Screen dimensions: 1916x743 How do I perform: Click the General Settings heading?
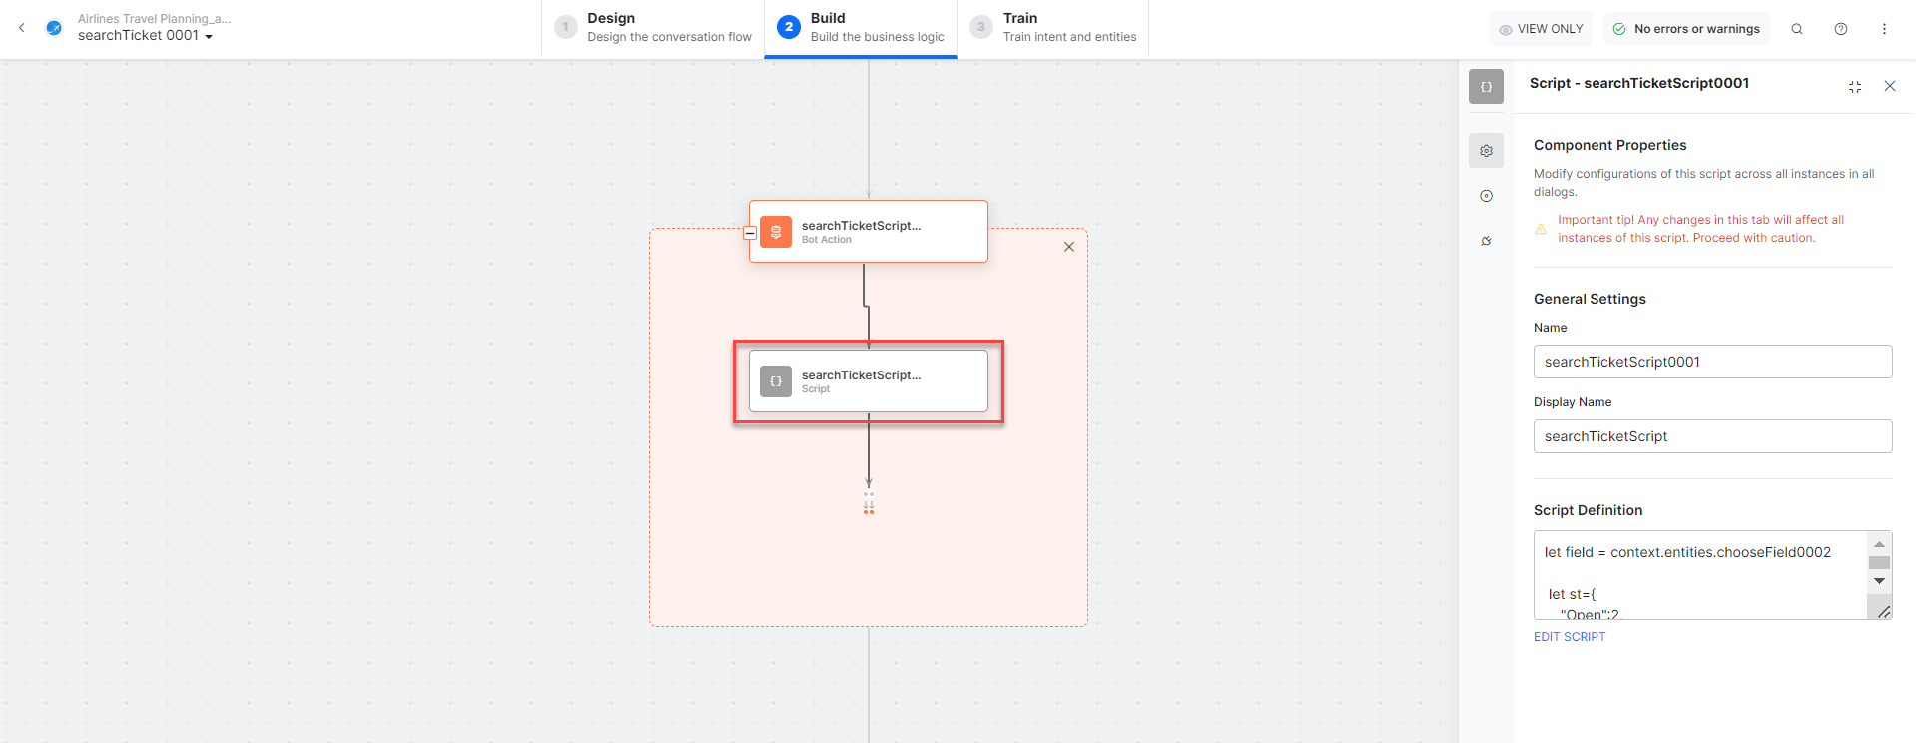click(x=1590, y=299)
